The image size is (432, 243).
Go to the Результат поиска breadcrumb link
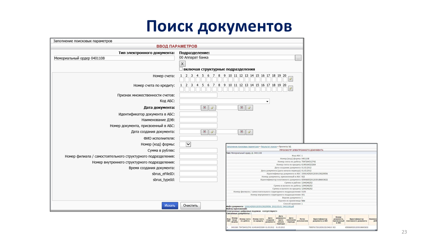point(269,147)
